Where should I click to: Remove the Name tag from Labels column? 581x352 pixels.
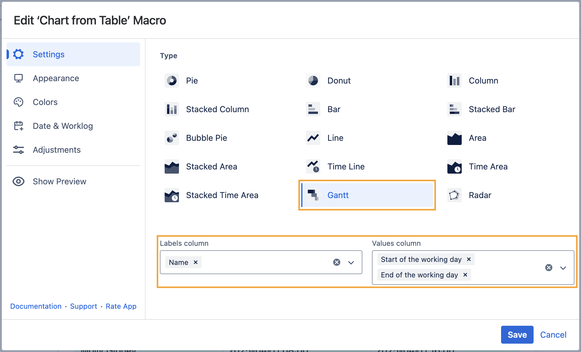tap(196, 262)
